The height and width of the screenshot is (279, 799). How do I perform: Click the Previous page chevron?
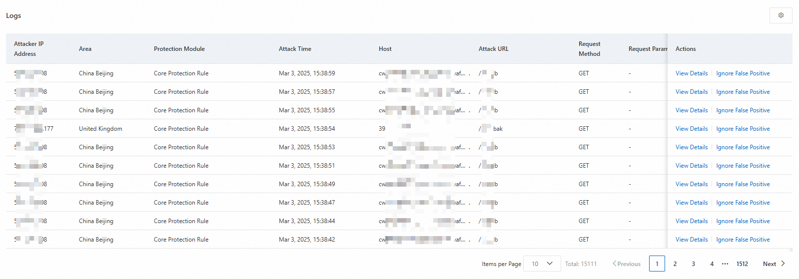pos(614,264)
